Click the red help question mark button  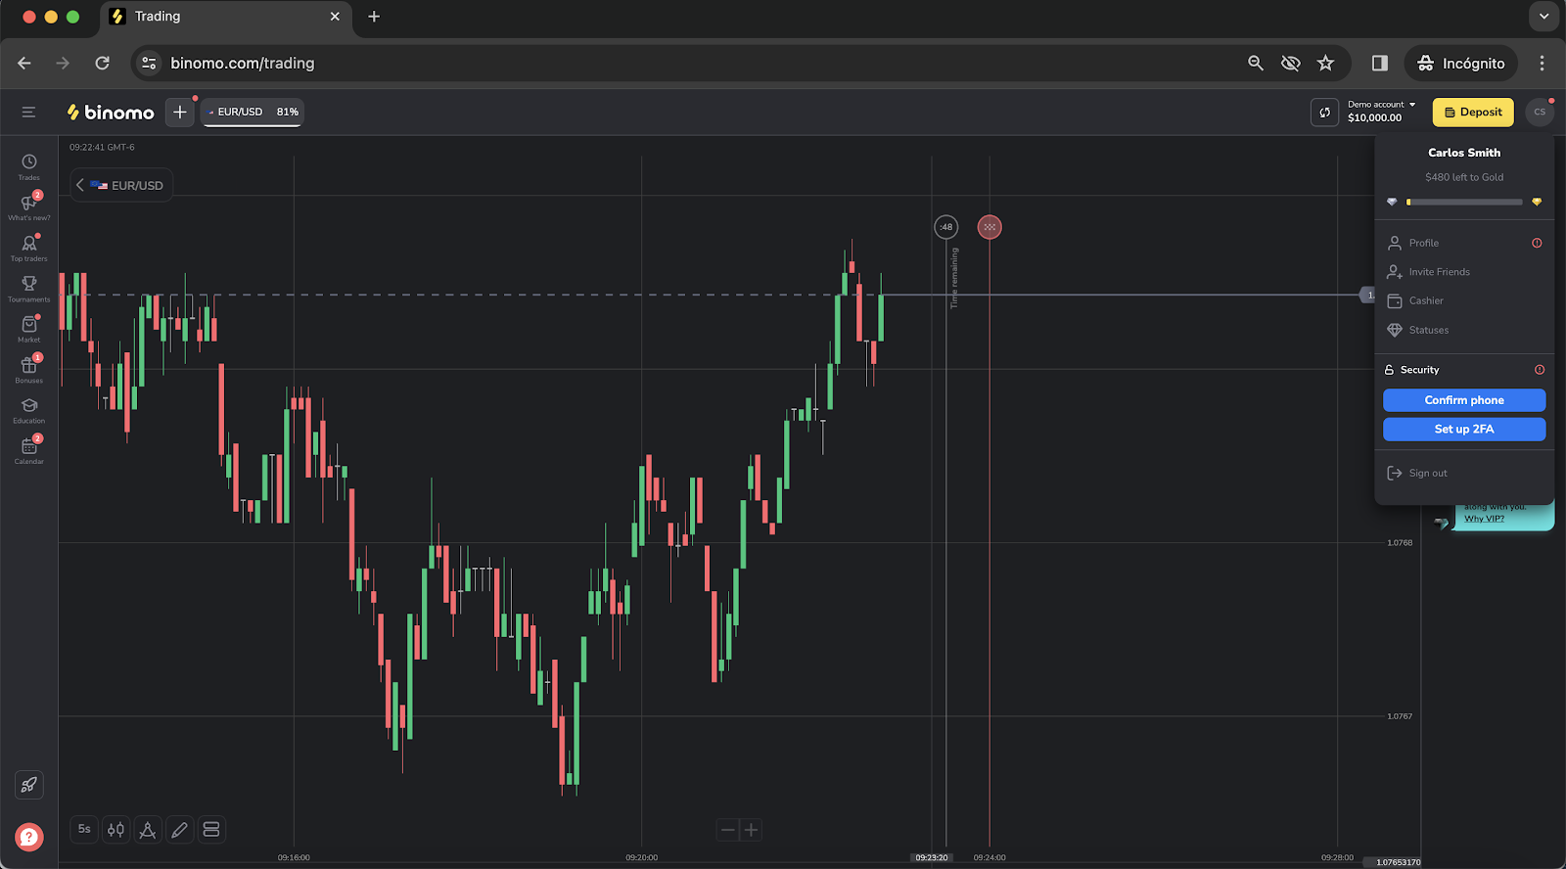tap(29, 837)
